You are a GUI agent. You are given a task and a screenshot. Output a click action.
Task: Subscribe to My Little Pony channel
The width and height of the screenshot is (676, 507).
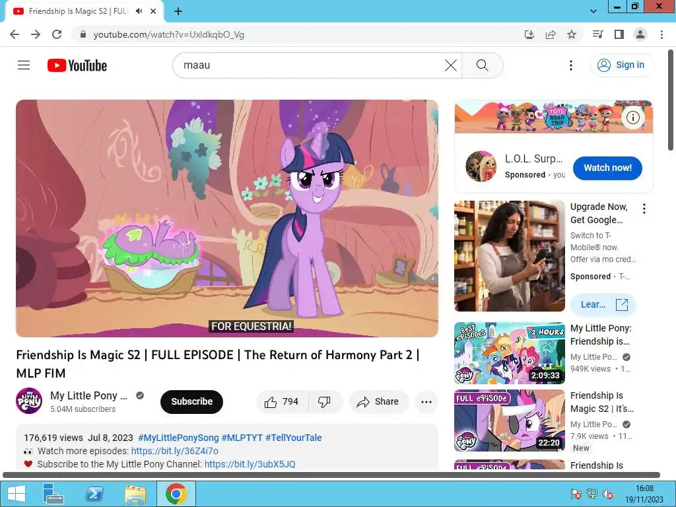(192, 402)
